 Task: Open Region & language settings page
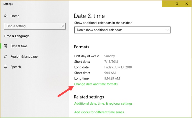click(x=24, y=57)
